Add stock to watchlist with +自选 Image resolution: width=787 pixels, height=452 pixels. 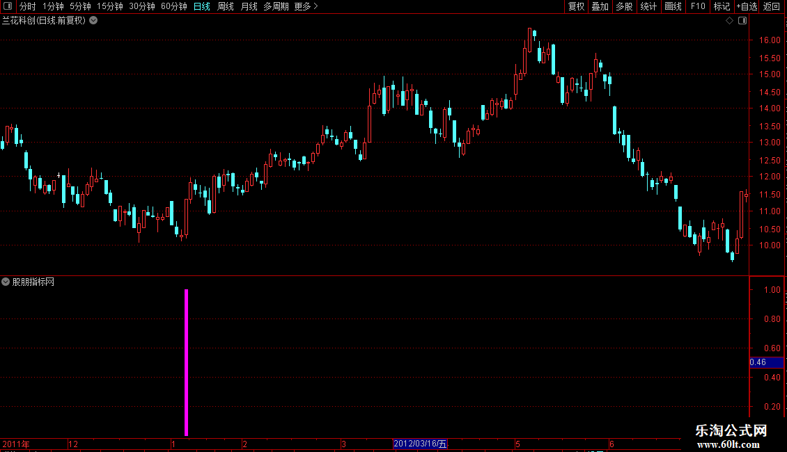point(747,6)
